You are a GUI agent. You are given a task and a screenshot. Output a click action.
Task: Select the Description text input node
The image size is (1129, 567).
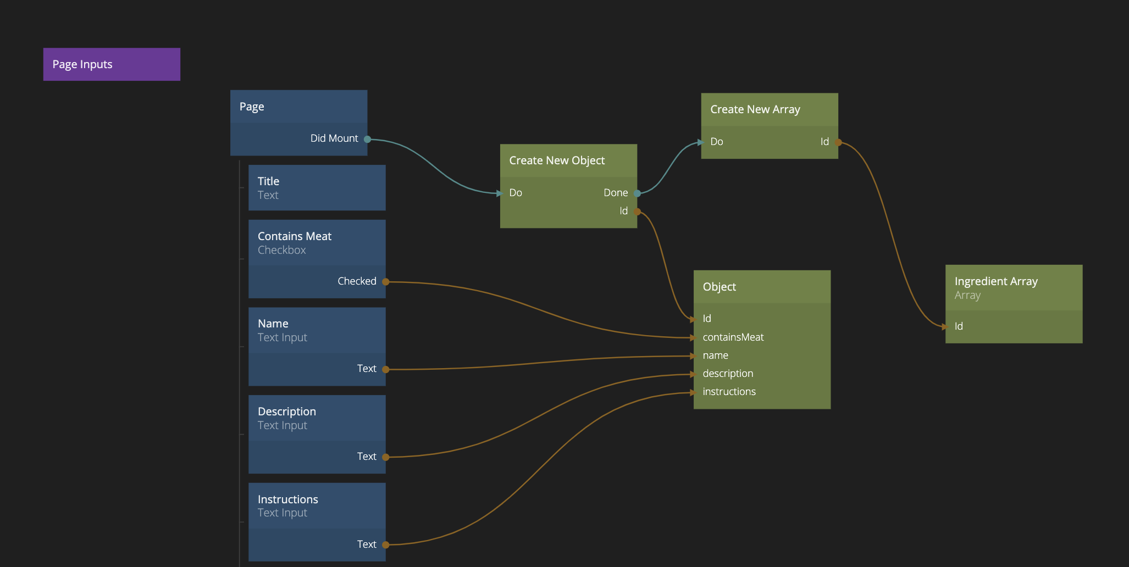pos(317,418)
